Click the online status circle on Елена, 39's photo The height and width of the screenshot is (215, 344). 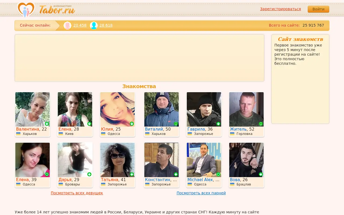click(x=47, y=174)
